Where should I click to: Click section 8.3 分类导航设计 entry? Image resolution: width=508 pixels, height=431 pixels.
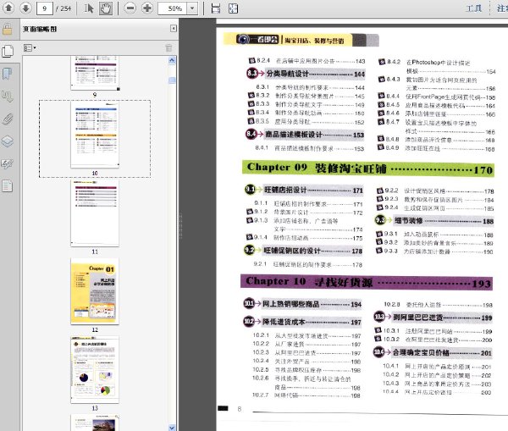click(306, 74)
